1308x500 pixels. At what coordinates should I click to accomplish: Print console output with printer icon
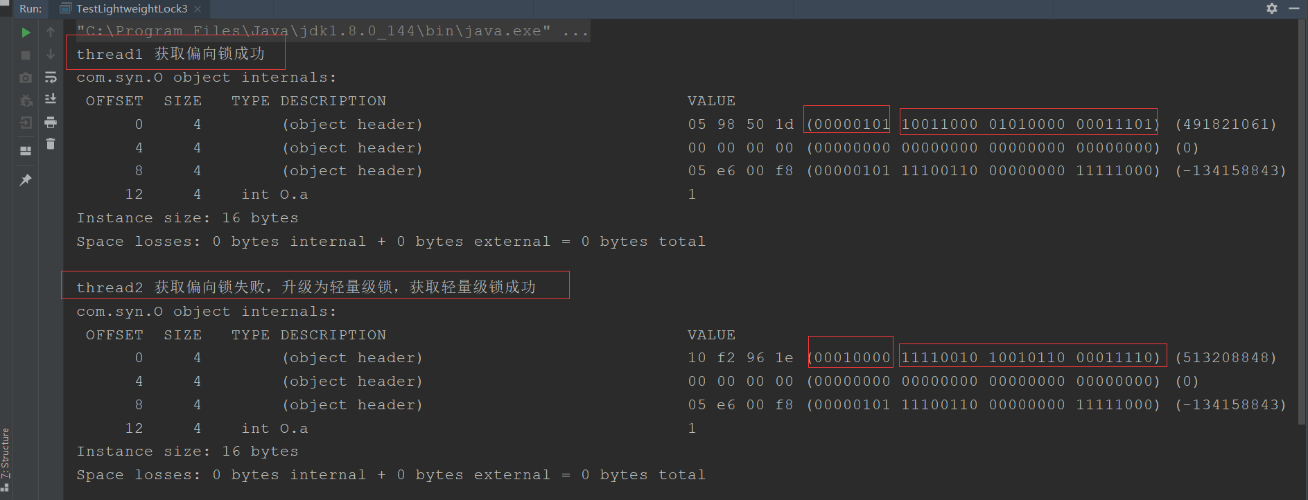pos(51,123)
